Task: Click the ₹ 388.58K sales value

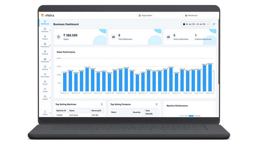Action: coord(71,35)
